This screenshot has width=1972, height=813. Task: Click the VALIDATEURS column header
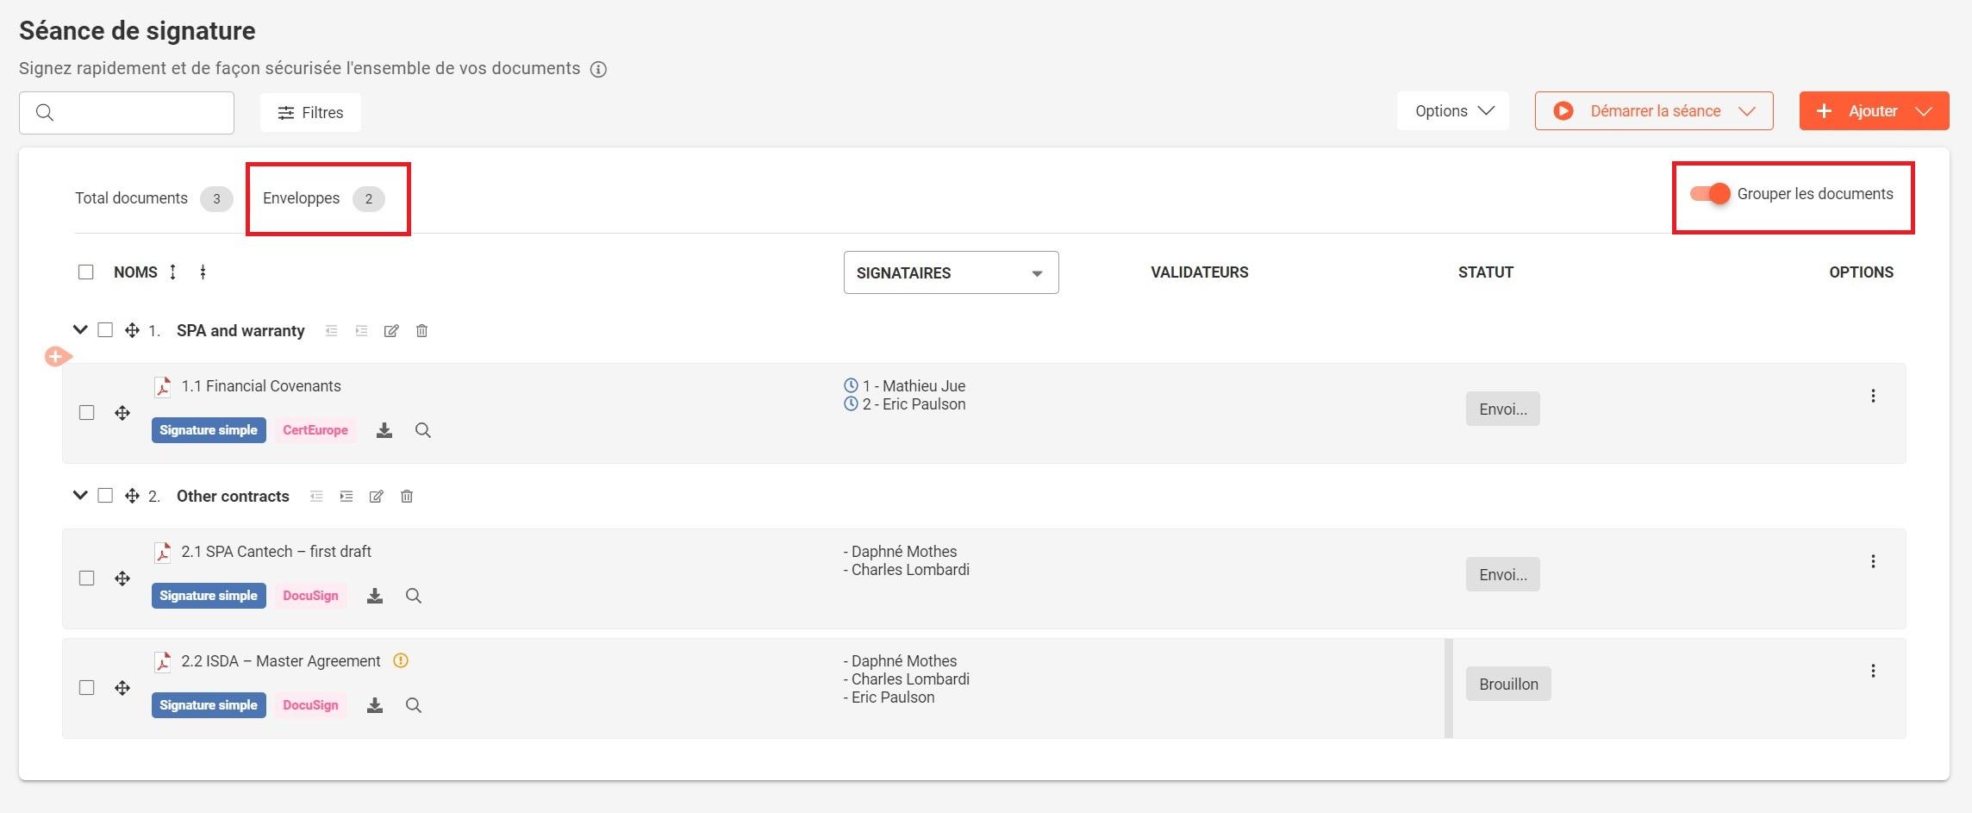(1199, 272)
